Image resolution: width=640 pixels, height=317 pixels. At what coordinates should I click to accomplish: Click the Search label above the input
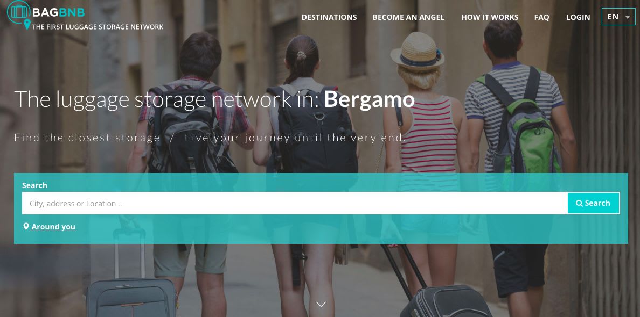(34, 185)
